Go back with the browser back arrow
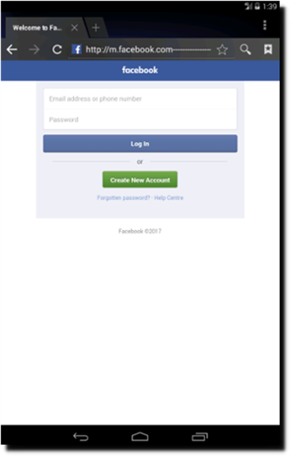Viewport: 291px width, 456px height. pos(12,50)
